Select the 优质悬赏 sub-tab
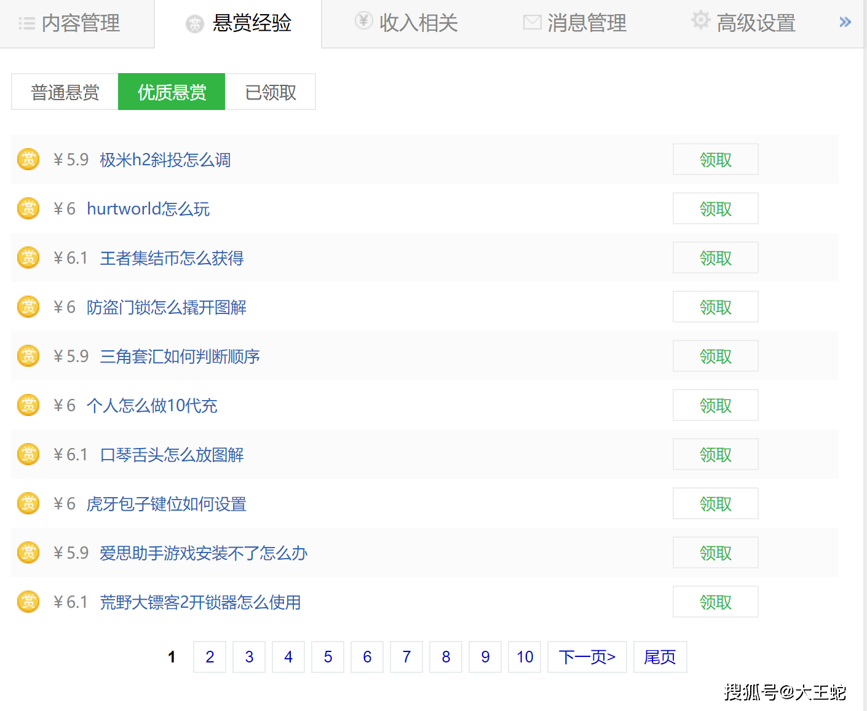Viewport: 867px width, 711px height. (x=172, y=92)
